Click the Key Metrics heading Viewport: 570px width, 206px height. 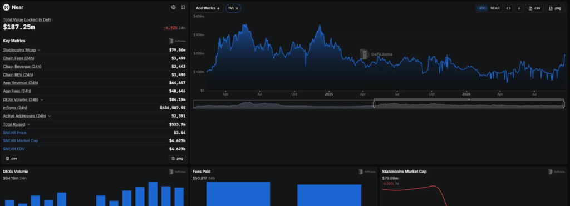pyautogui.click(x=14, y=41)
